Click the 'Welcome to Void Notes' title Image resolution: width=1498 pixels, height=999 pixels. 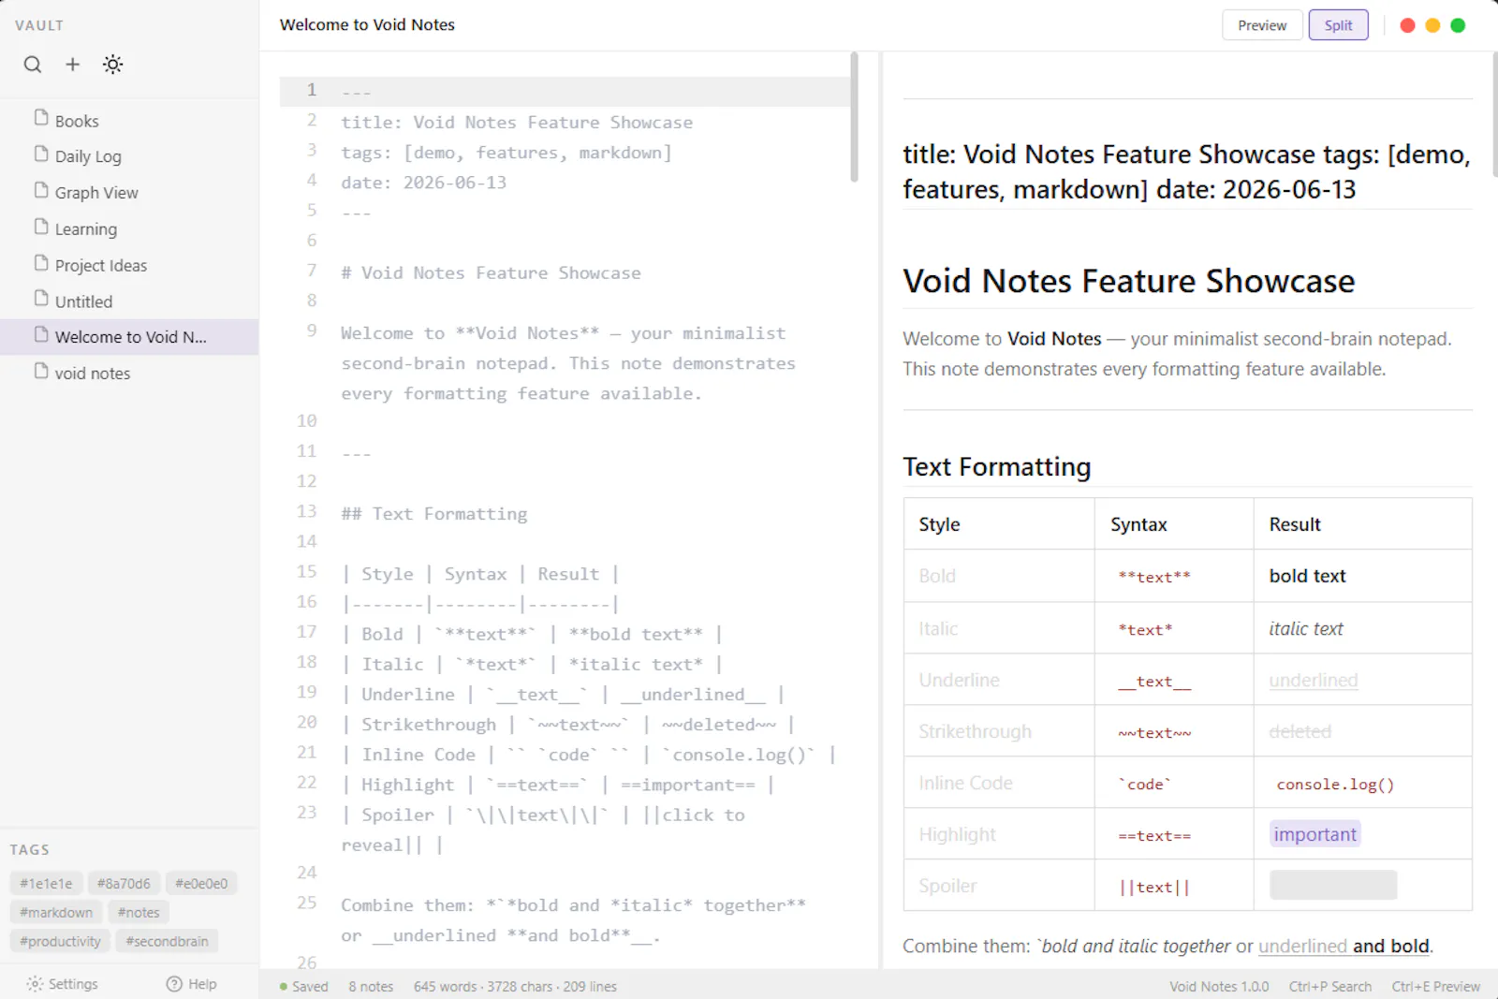(x=367, y=25)
